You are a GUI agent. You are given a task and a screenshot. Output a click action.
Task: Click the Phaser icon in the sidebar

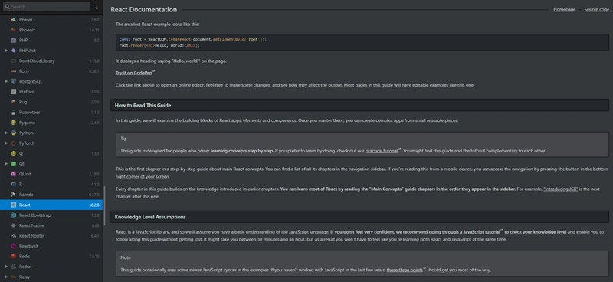pos(13,20)
